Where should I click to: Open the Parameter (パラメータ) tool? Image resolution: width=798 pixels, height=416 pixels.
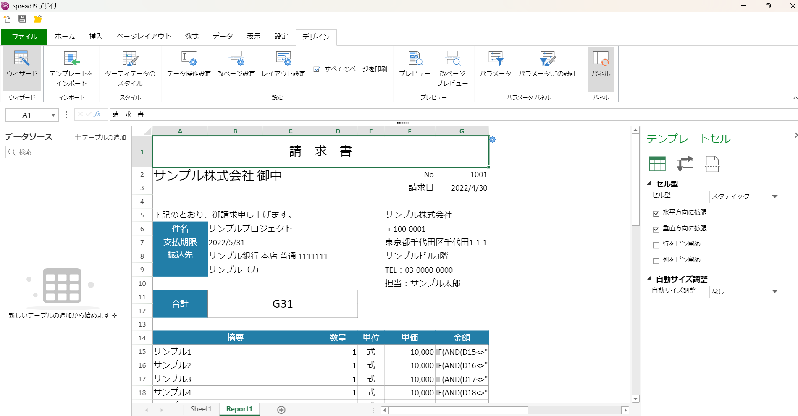(496, 64)
